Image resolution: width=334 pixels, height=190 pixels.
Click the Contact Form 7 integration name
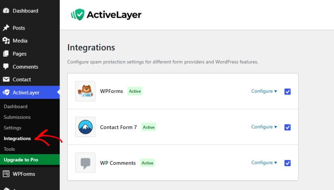119,127
